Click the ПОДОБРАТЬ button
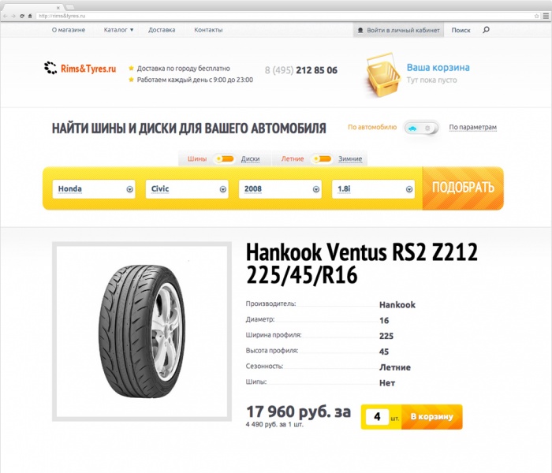This screenshot has height=473, width=552. 463,188
